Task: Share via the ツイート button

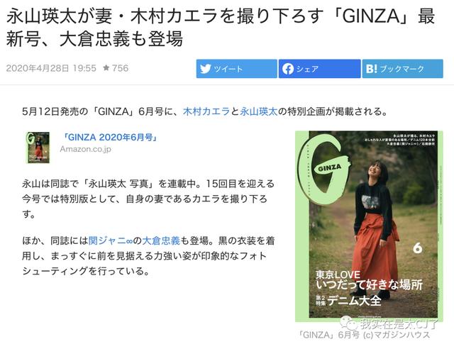Action: coord(236,69)
